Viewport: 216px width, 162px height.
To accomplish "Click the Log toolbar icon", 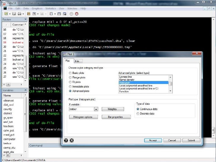I will [29, 14].
